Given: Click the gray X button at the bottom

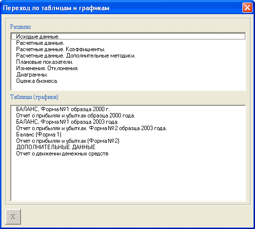Looking at the screenshot, I should pos(13,217).
